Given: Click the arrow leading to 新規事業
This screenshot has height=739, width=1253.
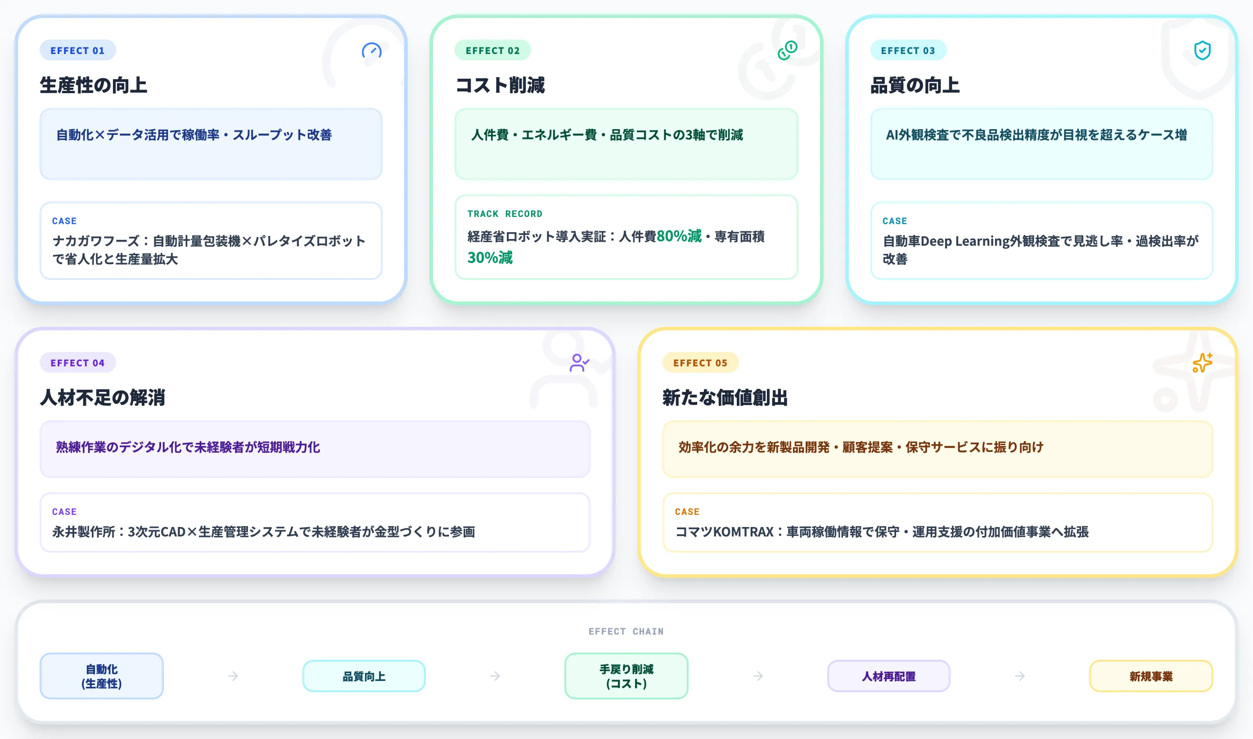Looking at the screenshot, I should click(1019, 676).
